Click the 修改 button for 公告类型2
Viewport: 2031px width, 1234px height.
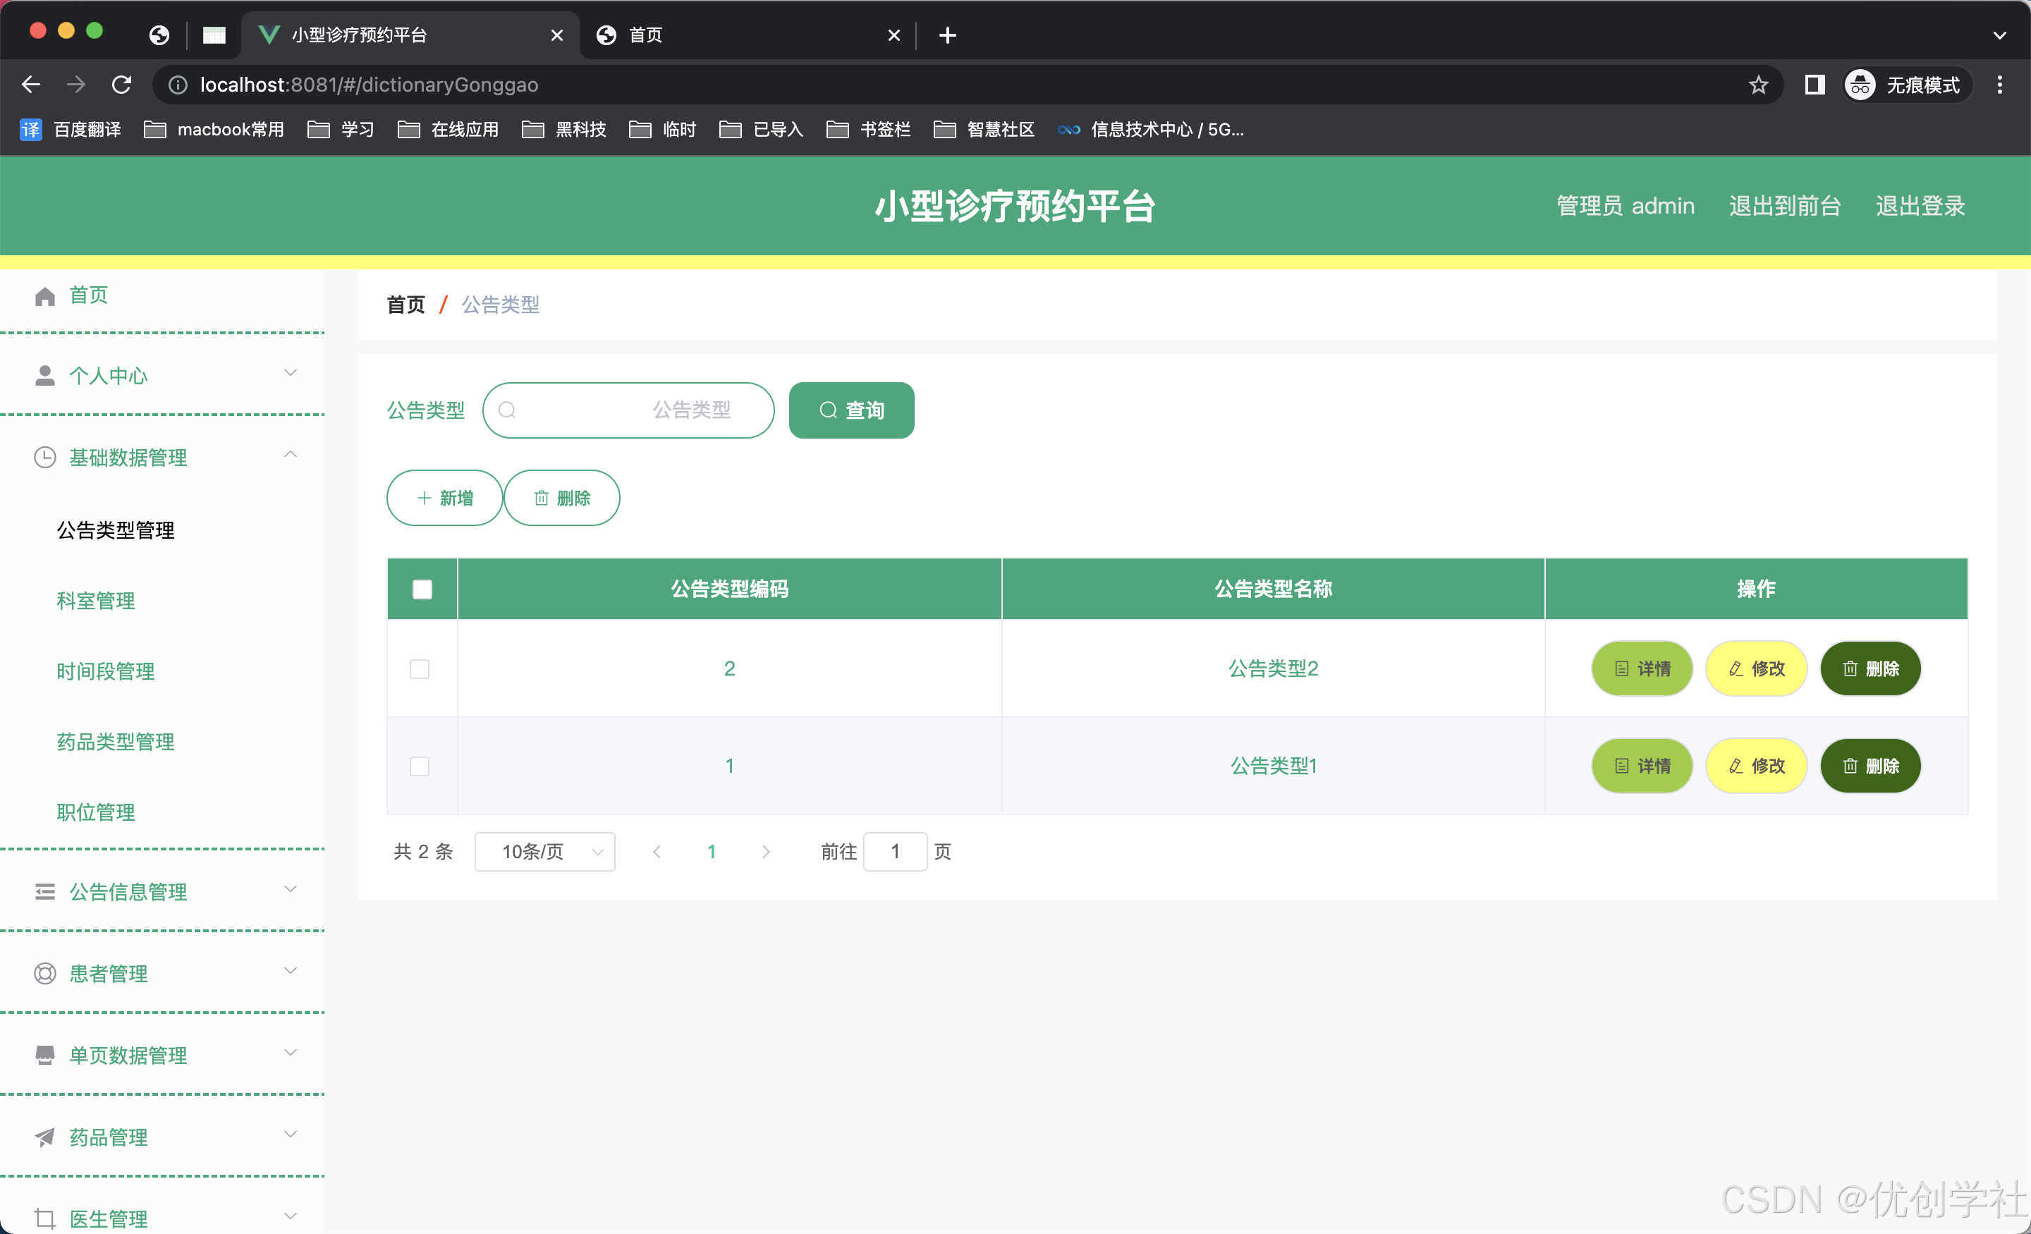(1756, 668)
